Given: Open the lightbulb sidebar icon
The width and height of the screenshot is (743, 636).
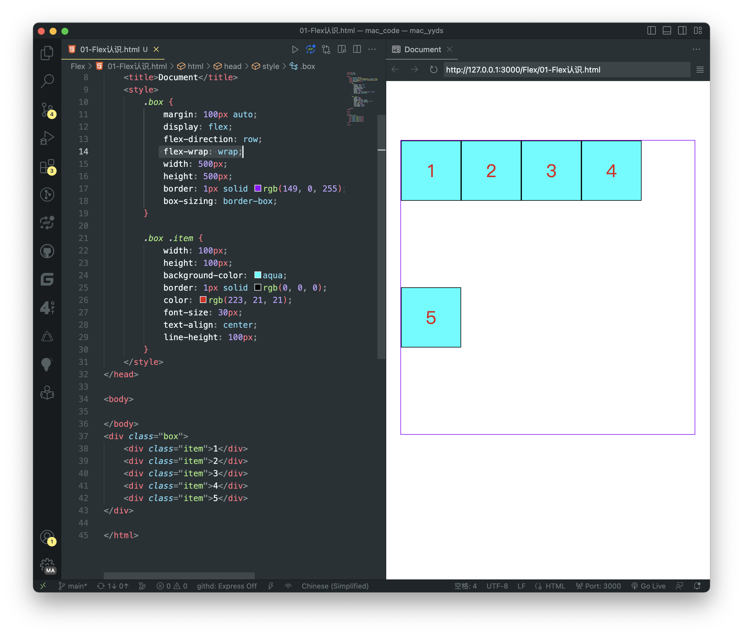Looking at the screenshot, I should [47, 364].
